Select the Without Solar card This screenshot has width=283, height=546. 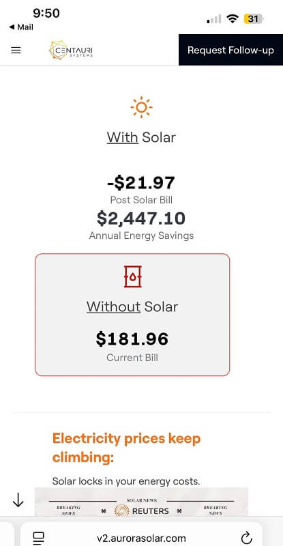click(132, 315)
